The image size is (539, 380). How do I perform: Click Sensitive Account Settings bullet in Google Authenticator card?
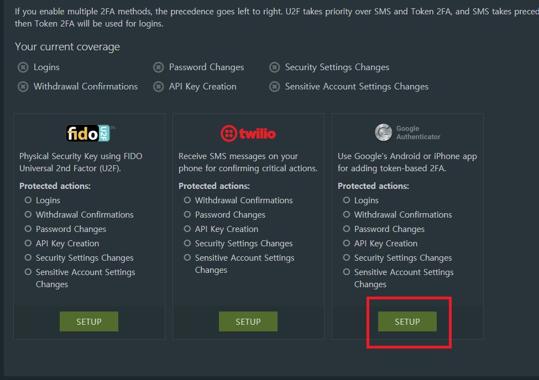point(347,272)
